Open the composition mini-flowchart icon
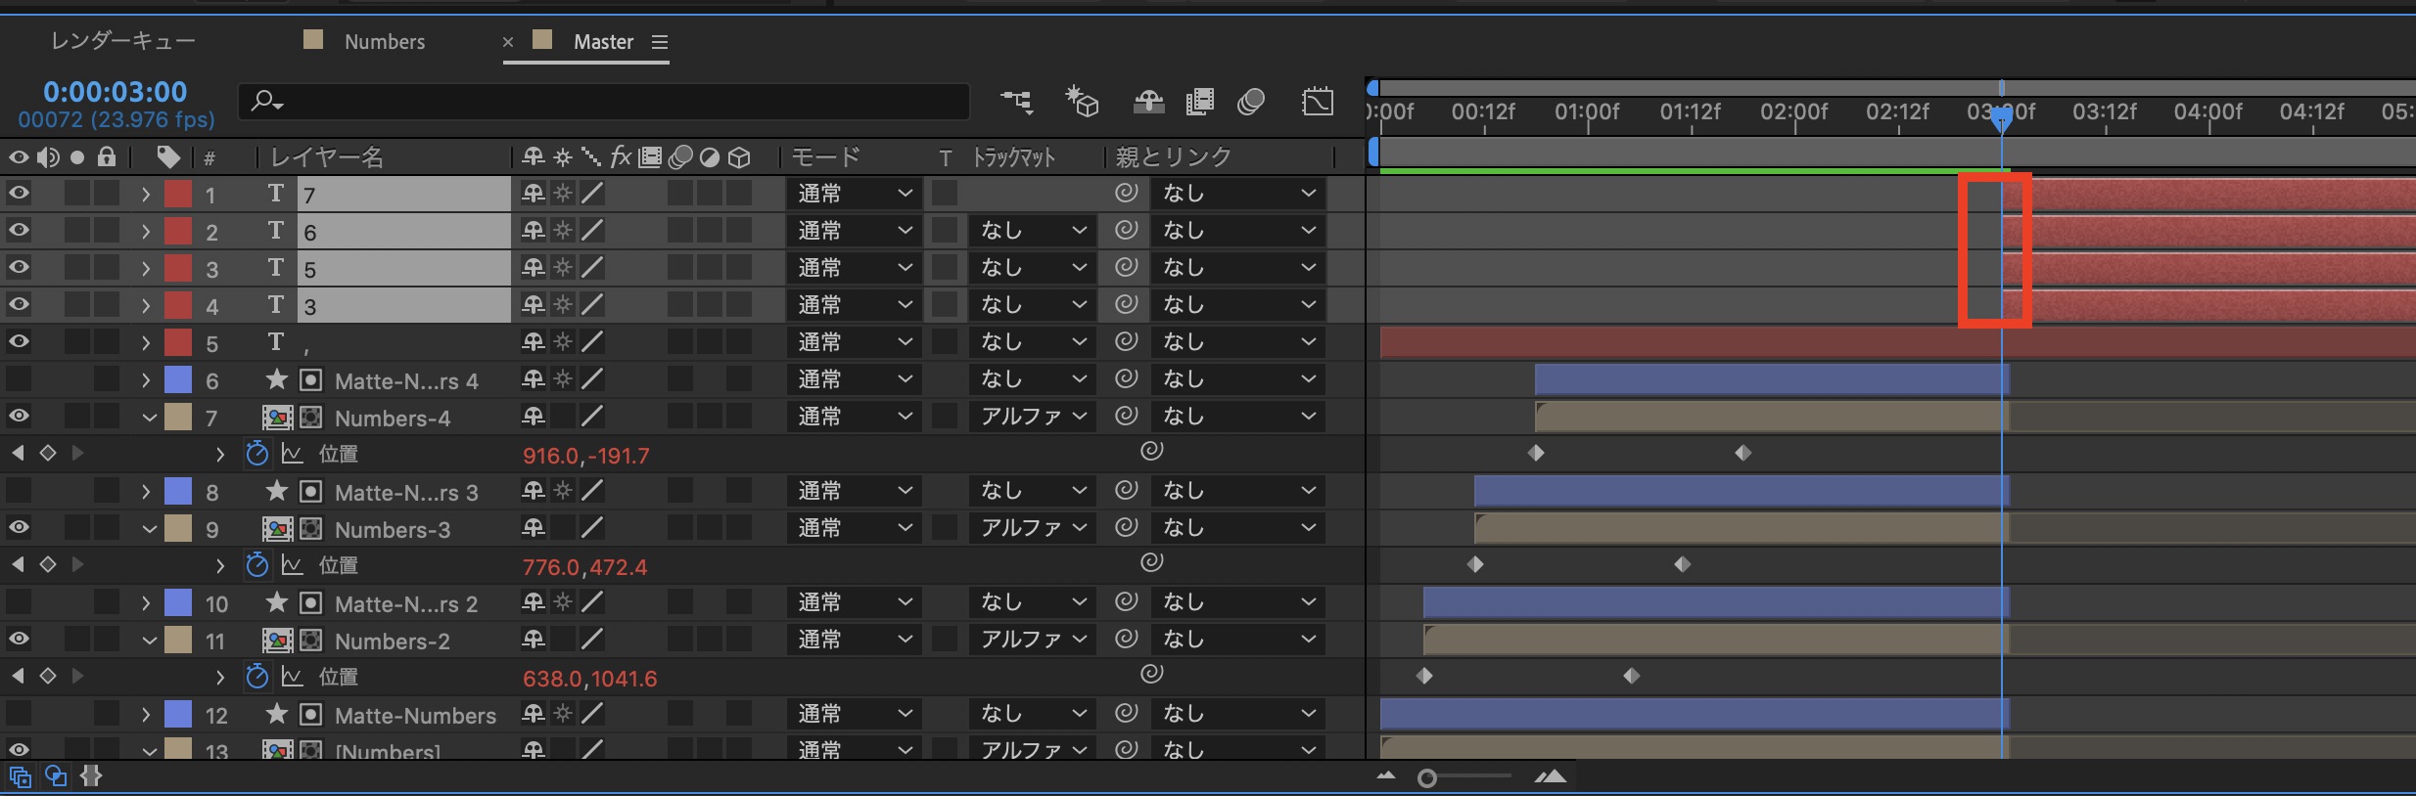Image resolution: width=2416 pixels, height=796 pixels. tap(1016, 101)
